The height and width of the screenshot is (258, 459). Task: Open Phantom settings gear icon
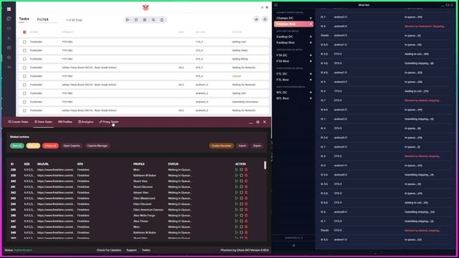pos(257,122)
